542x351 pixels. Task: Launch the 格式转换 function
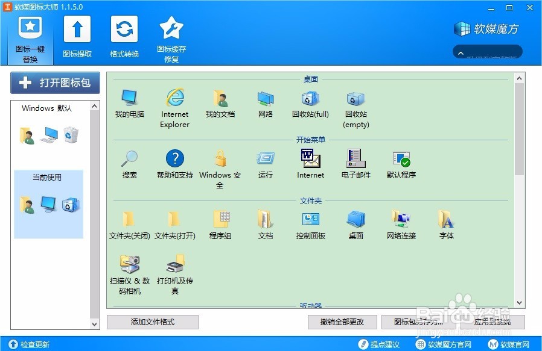[x=124, y=37]
